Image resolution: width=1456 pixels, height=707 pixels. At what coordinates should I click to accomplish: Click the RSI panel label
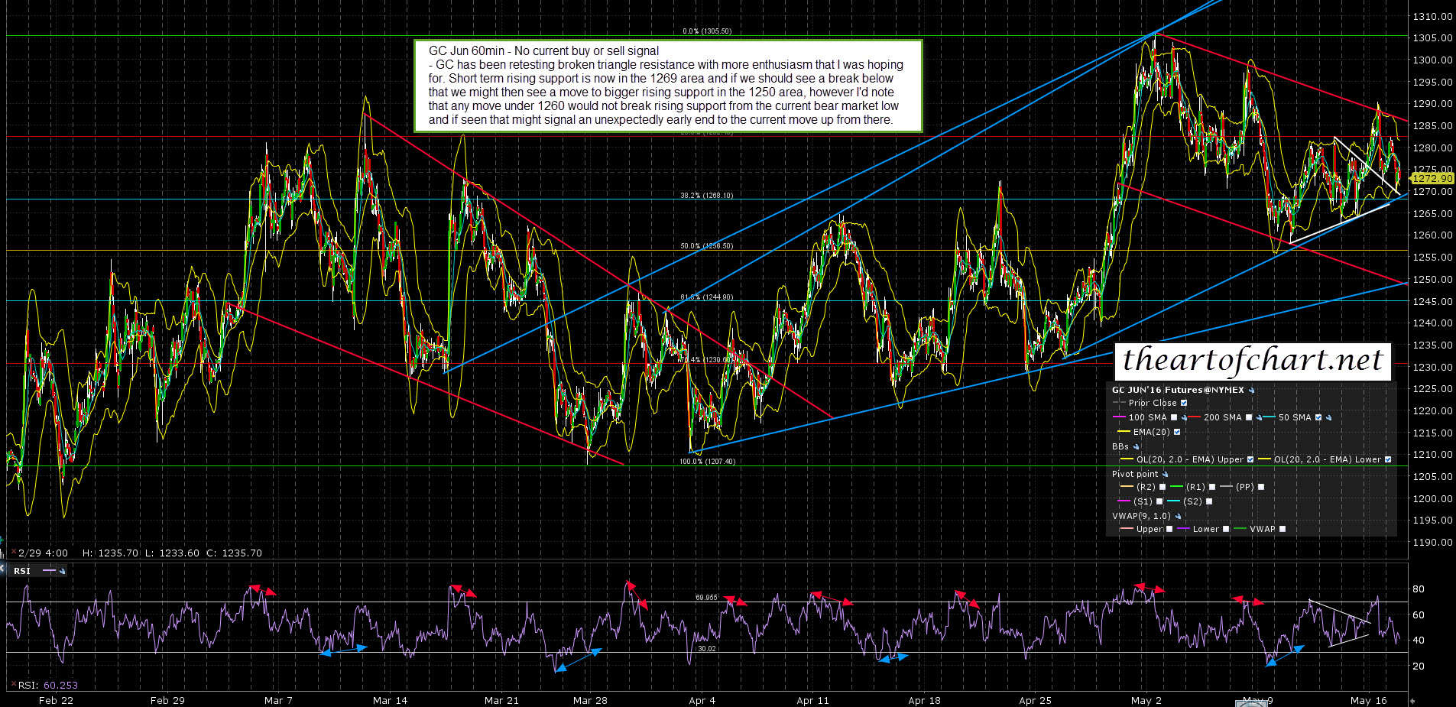[x=21, y=571]
